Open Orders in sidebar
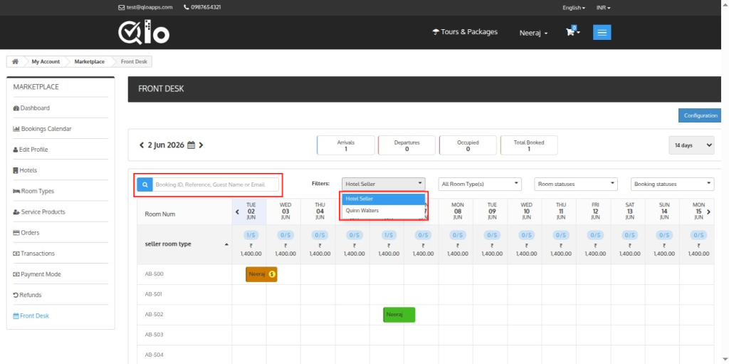 (x=26, y=233)
